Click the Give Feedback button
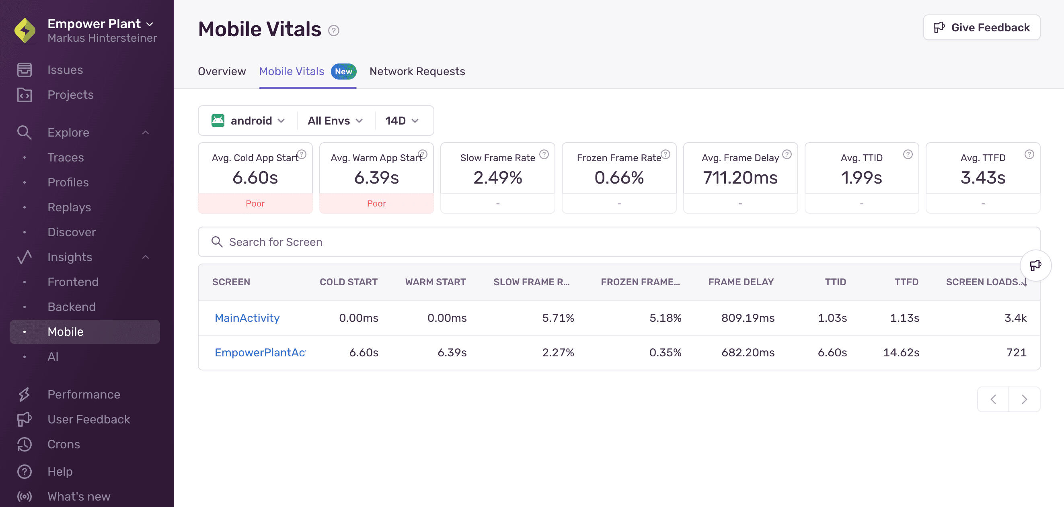Image resolution: width=1064 pixels, height=507 pixels. pyautogui.click(x=981, y=27)
